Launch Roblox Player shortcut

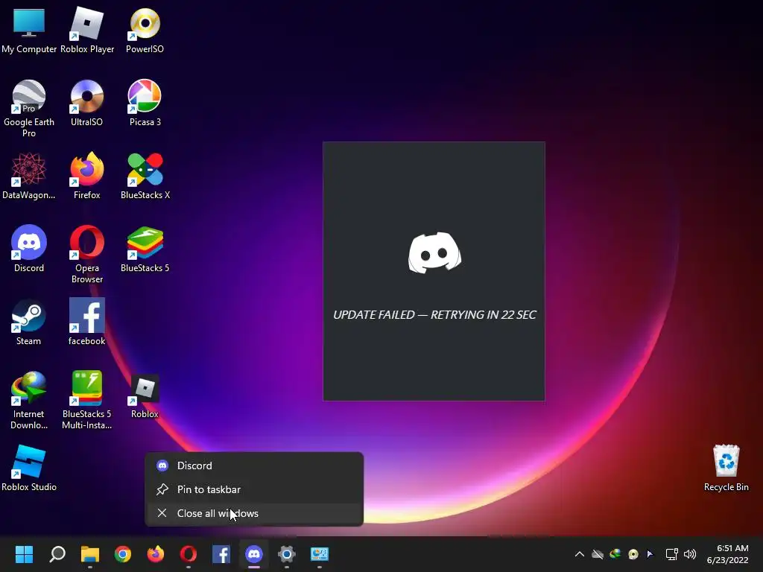pos(87,30)
